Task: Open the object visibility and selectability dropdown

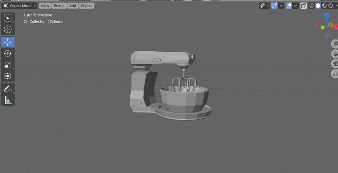Action: pyautogui.click(x=264, y=6)
